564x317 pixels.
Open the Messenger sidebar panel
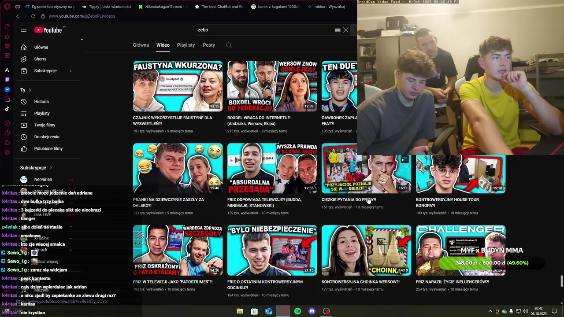click(x=7, y=89)
